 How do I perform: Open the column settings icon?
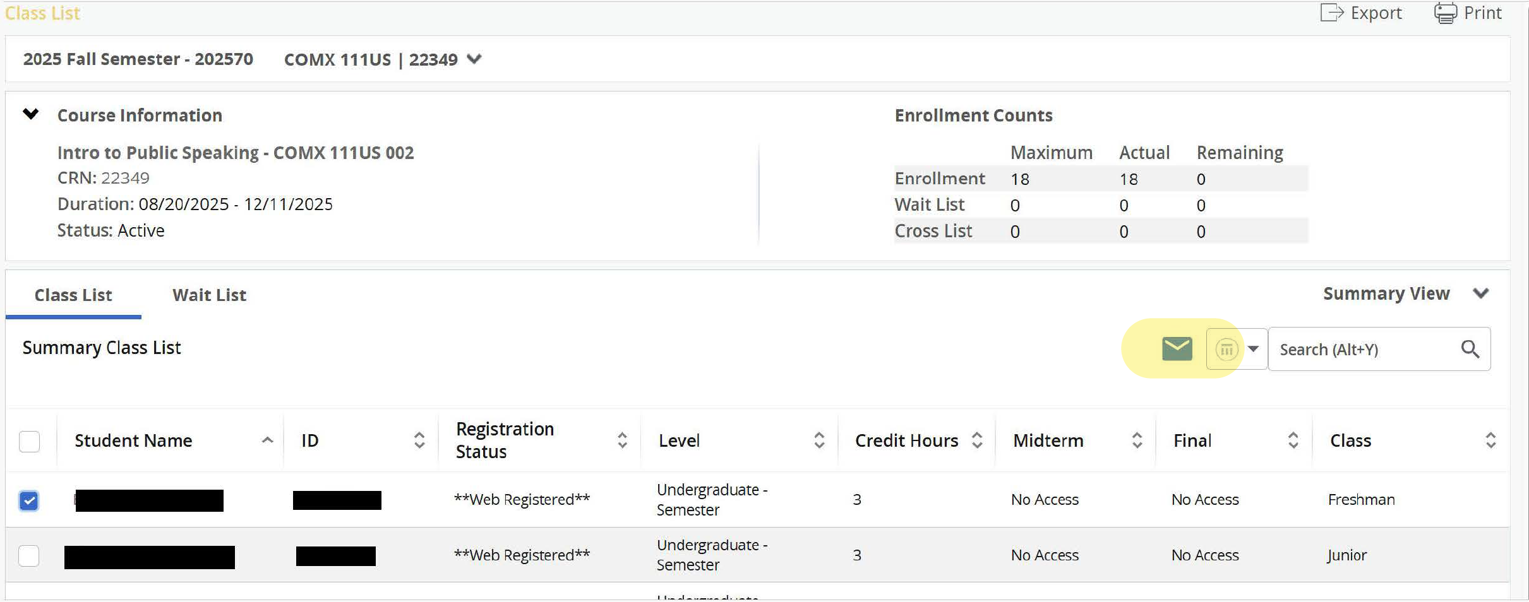coord(1226,349)
